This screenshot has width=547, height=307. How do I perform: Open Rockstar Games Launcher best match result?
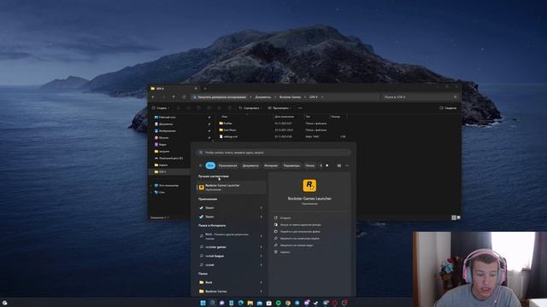[x=232, y=188]
